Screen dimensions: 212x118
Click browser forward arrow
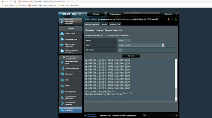[x=7, y=2]
